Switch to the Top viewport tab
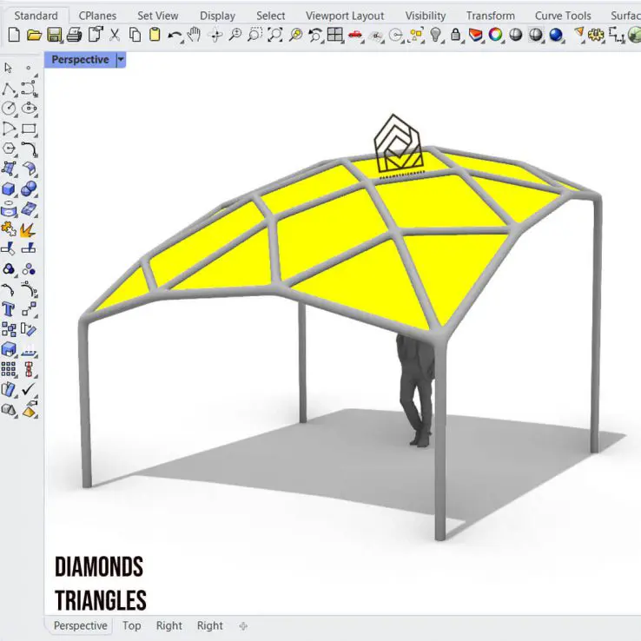 (x=131, y=625)
